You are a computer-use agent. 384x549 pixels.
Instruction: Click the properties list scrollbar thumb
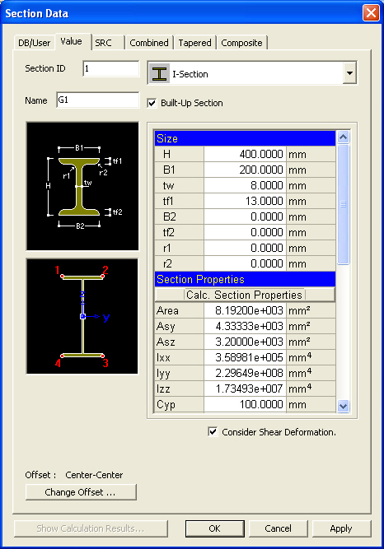point(343,204)
